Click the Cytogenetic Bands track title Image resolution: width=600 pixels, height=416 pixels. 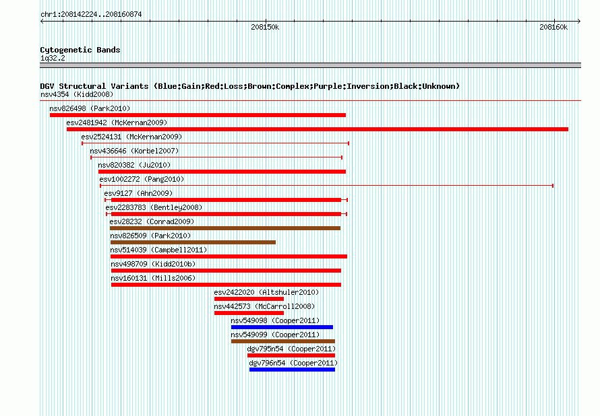pyautogui.click(x=80, y=50)
